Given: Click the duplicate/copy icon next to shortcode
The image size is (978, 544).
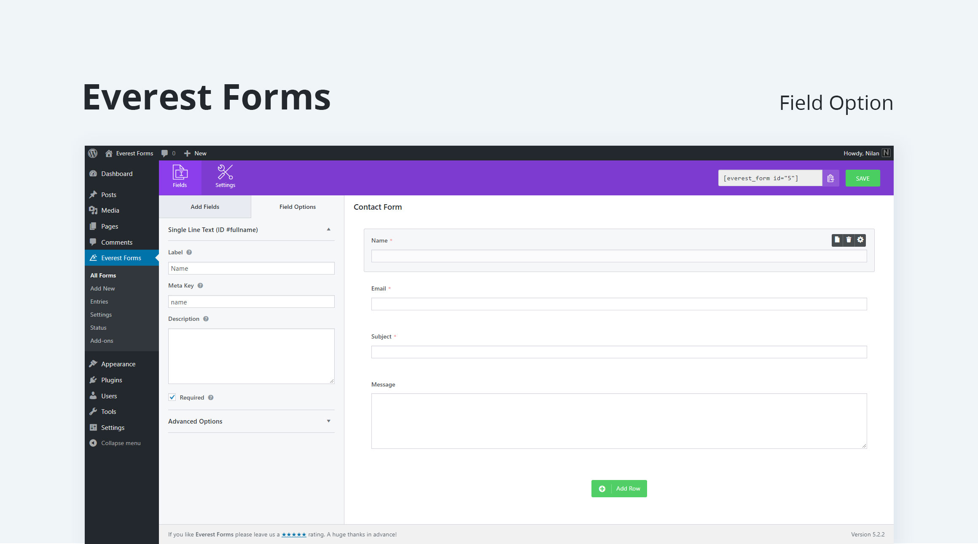Looking at the screenshot, I should click(x=830, y=178).
